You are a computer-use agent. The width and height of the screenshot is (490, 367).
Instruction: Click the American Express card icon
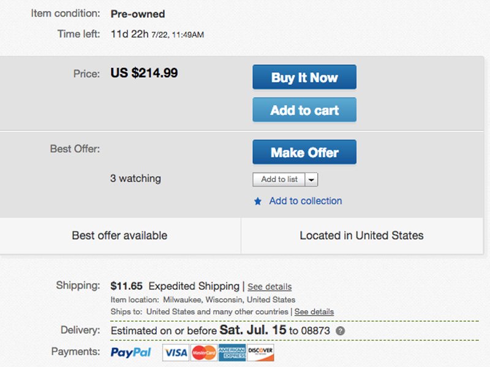[x=232, y=352]
